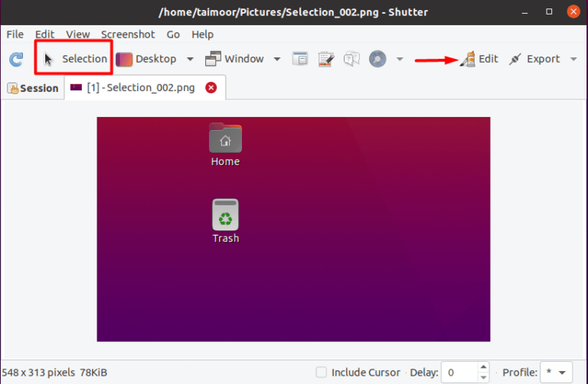Screen dimensions: 588x384
Task: Click the screenshot preview image
Action: click(x=293, y=229)
